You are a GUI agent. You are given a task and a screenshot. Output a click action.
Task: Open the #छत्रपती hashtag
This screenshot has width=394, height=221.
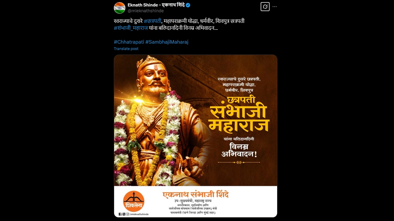pos(154,21)
